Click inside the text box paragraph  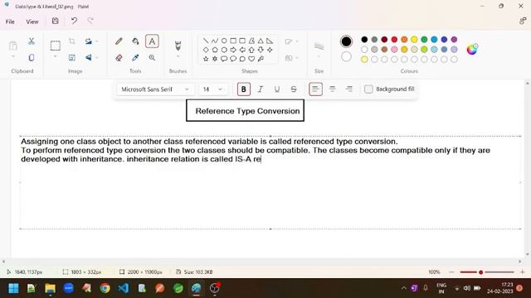click(x=256, y=150)
